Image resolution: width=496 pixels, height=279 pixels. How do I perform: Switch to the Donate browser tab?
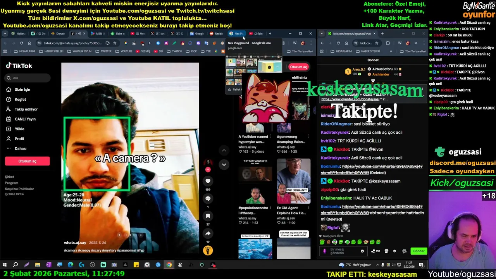tap(58, 34)
